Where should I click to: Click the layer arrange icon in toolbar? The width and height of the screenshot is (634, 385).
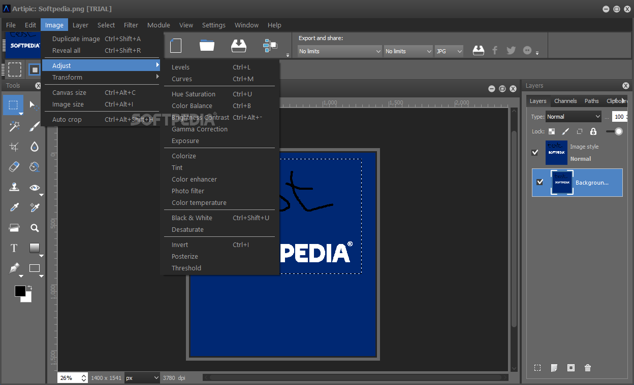[x=270, y=46]
